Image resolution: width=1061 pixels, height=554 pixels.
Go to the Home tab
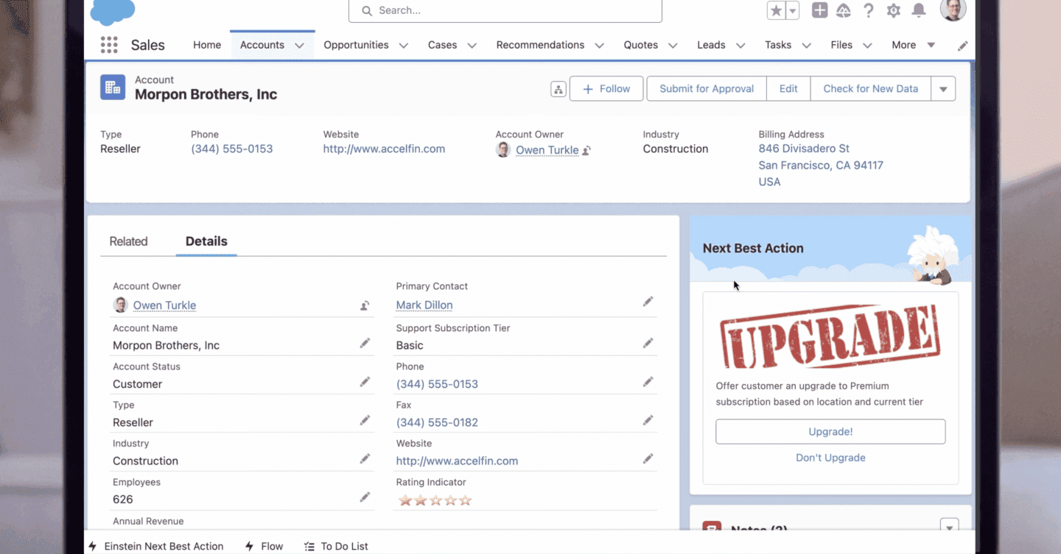point(207,45)
